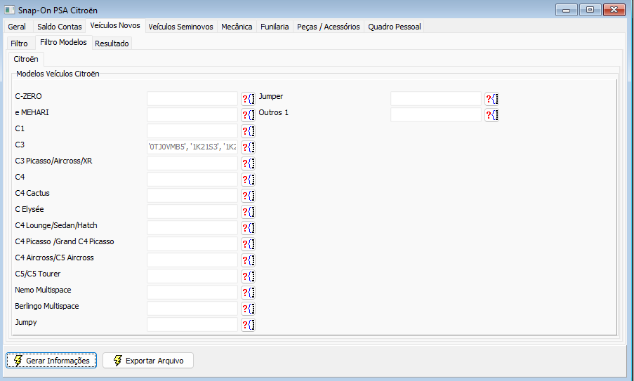The width and height of the screenshot is (634, 381).
Task: Open the Mecânica tab
Action: click(x=237, y=27)
